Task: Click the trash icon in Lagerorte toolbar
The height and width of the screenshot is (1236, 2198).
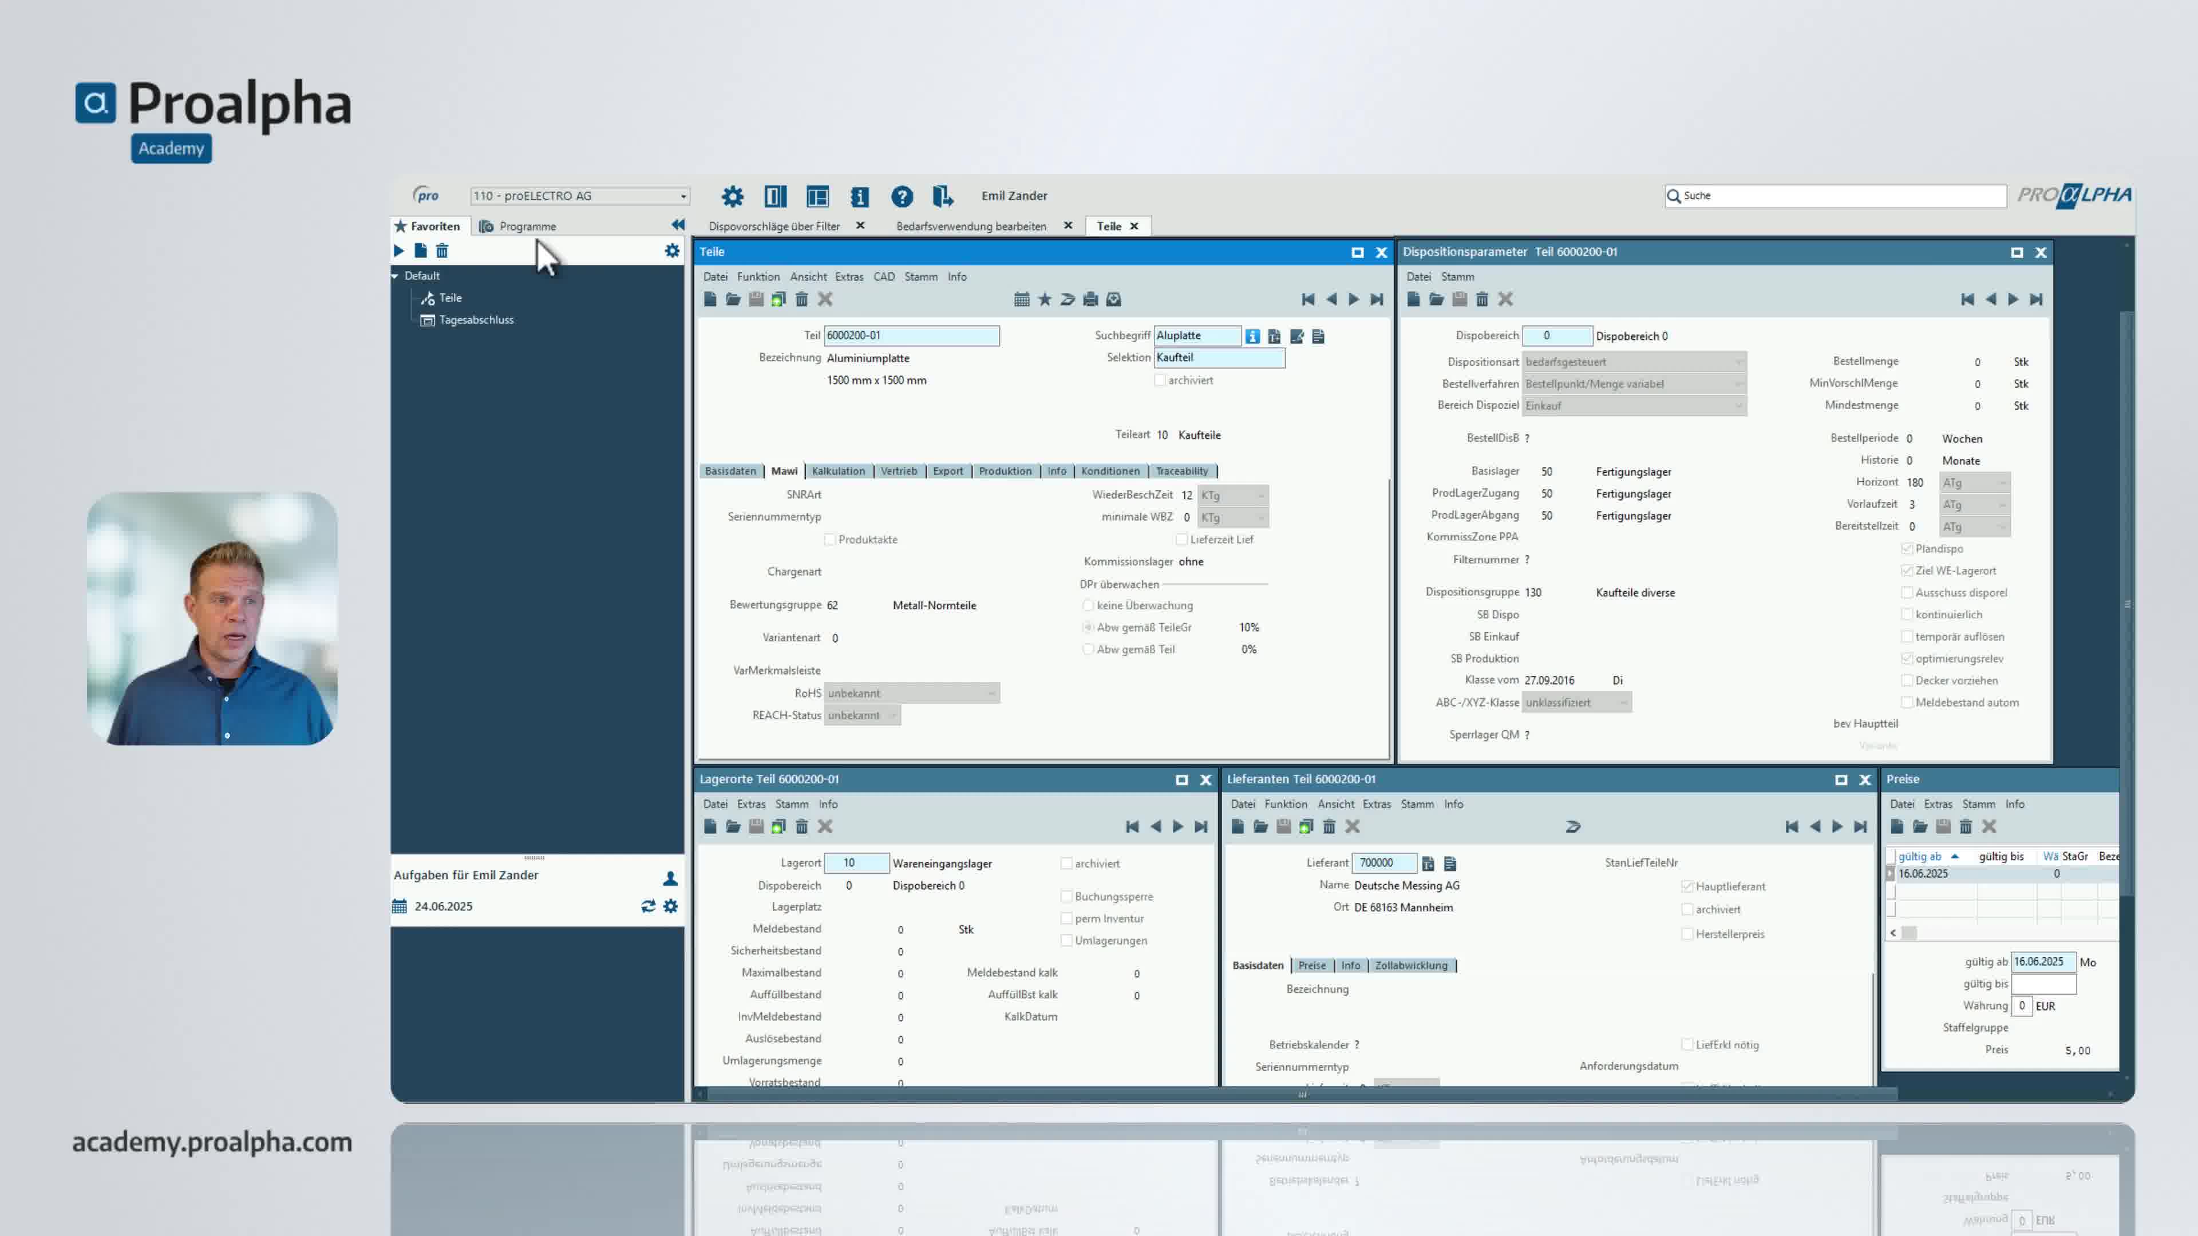Action: [801, 826]
